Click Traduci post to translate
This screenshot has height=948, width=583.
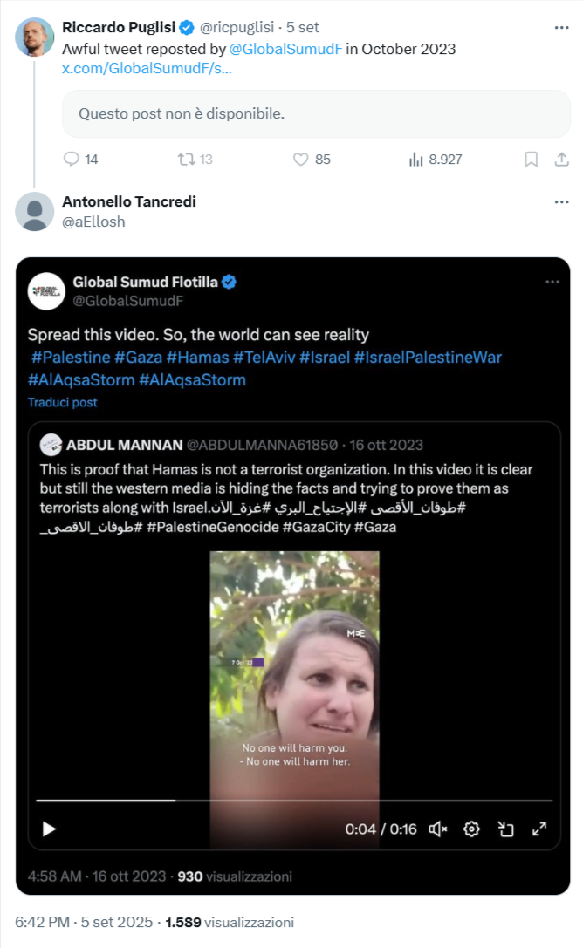[x=62, y=402]
